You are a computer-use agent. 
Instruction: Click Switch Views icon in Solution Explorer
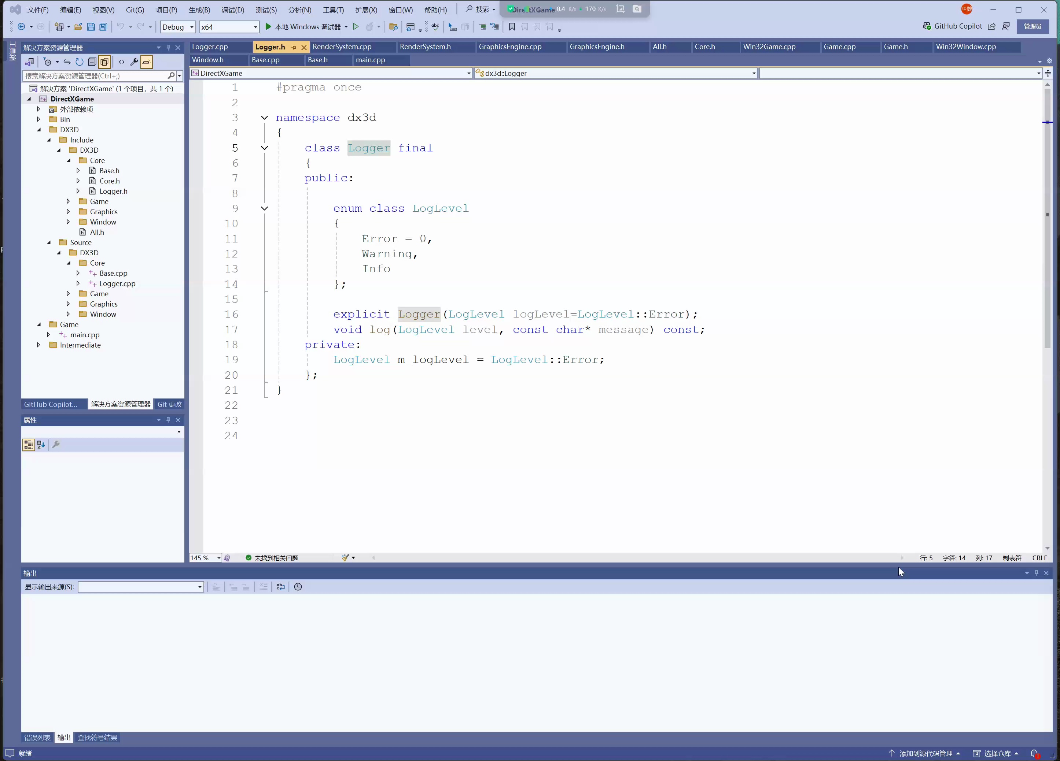29,62
